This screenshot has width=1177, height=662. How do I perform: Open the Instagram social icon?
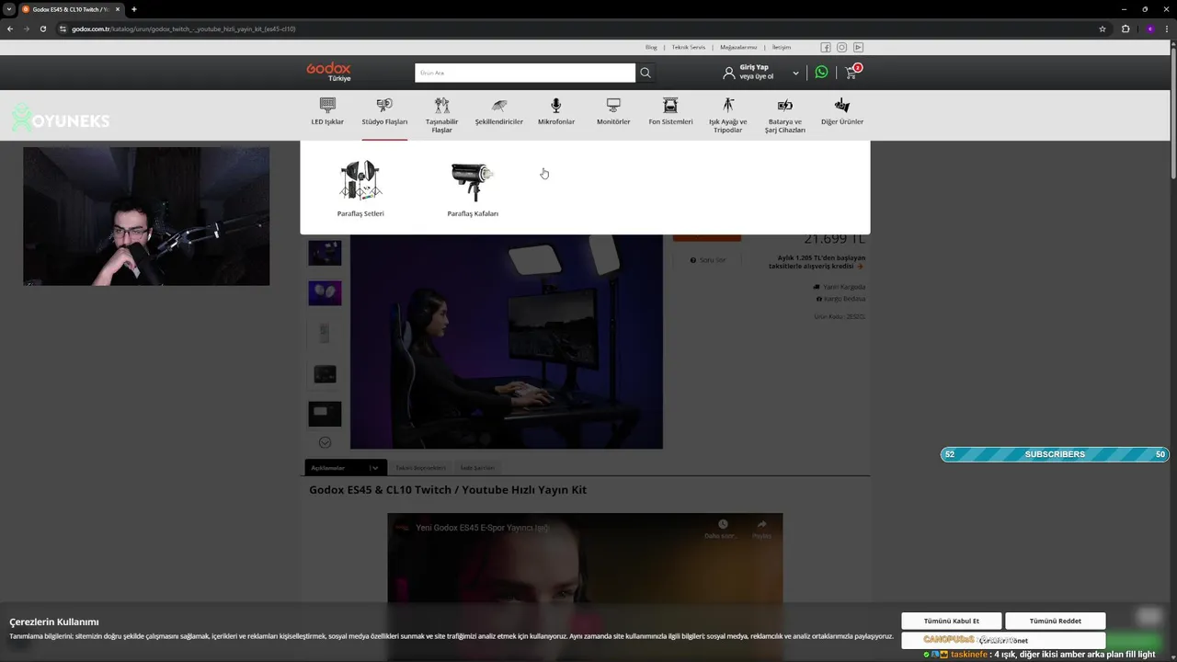pyautogui.click(x=841, y=47)
